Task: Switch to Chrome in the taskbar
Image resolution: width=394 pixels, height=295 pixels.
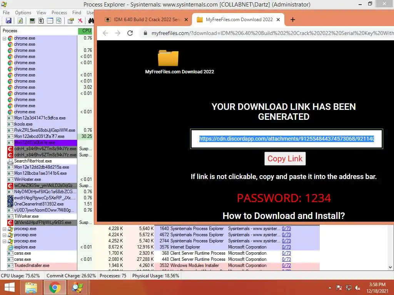Action: click(x=55, y=287)
